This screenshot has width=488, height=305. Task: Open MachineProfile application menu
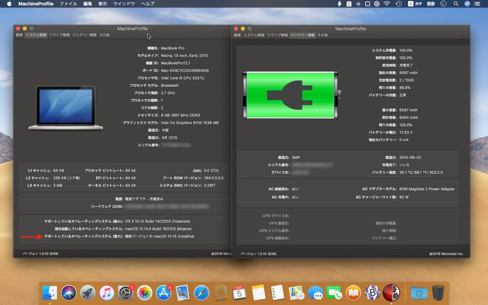point(36,4)
